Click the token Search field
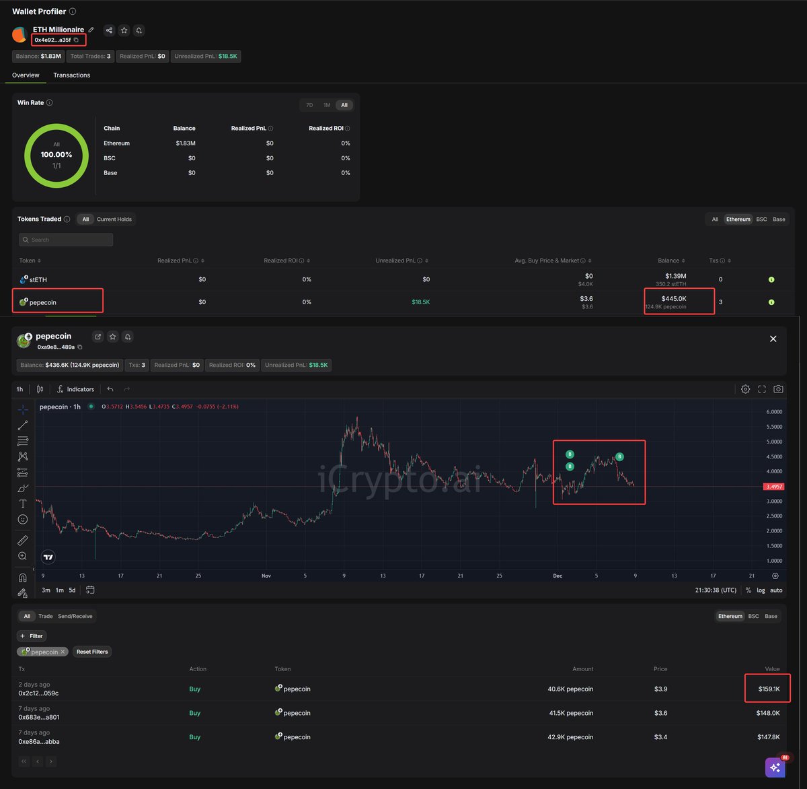The height and width of the screenshot is (789, 807). click(x=66, y=240)
